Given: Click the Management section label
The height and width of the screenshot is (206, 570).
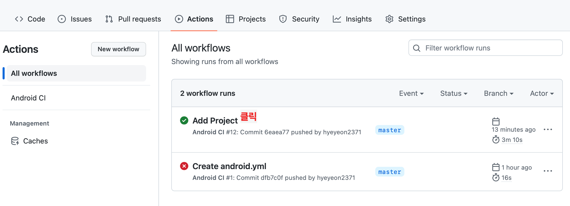Looking at the screenshot, I should 30,123.
